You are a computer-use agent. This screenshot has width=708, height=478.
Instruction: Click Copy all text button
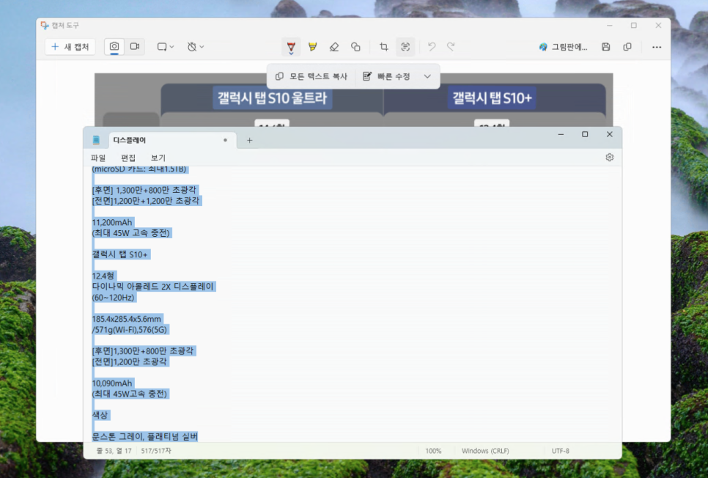(311, 76)
